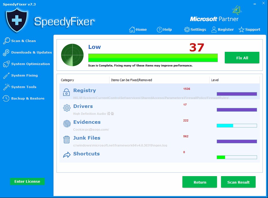Go to the Scan & Clean section
This screenshot has width=268, height=198.
[20, 41]
